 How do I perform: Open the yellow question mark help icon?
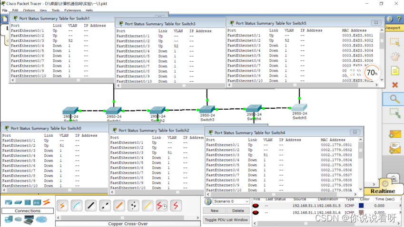pos(399,19)
